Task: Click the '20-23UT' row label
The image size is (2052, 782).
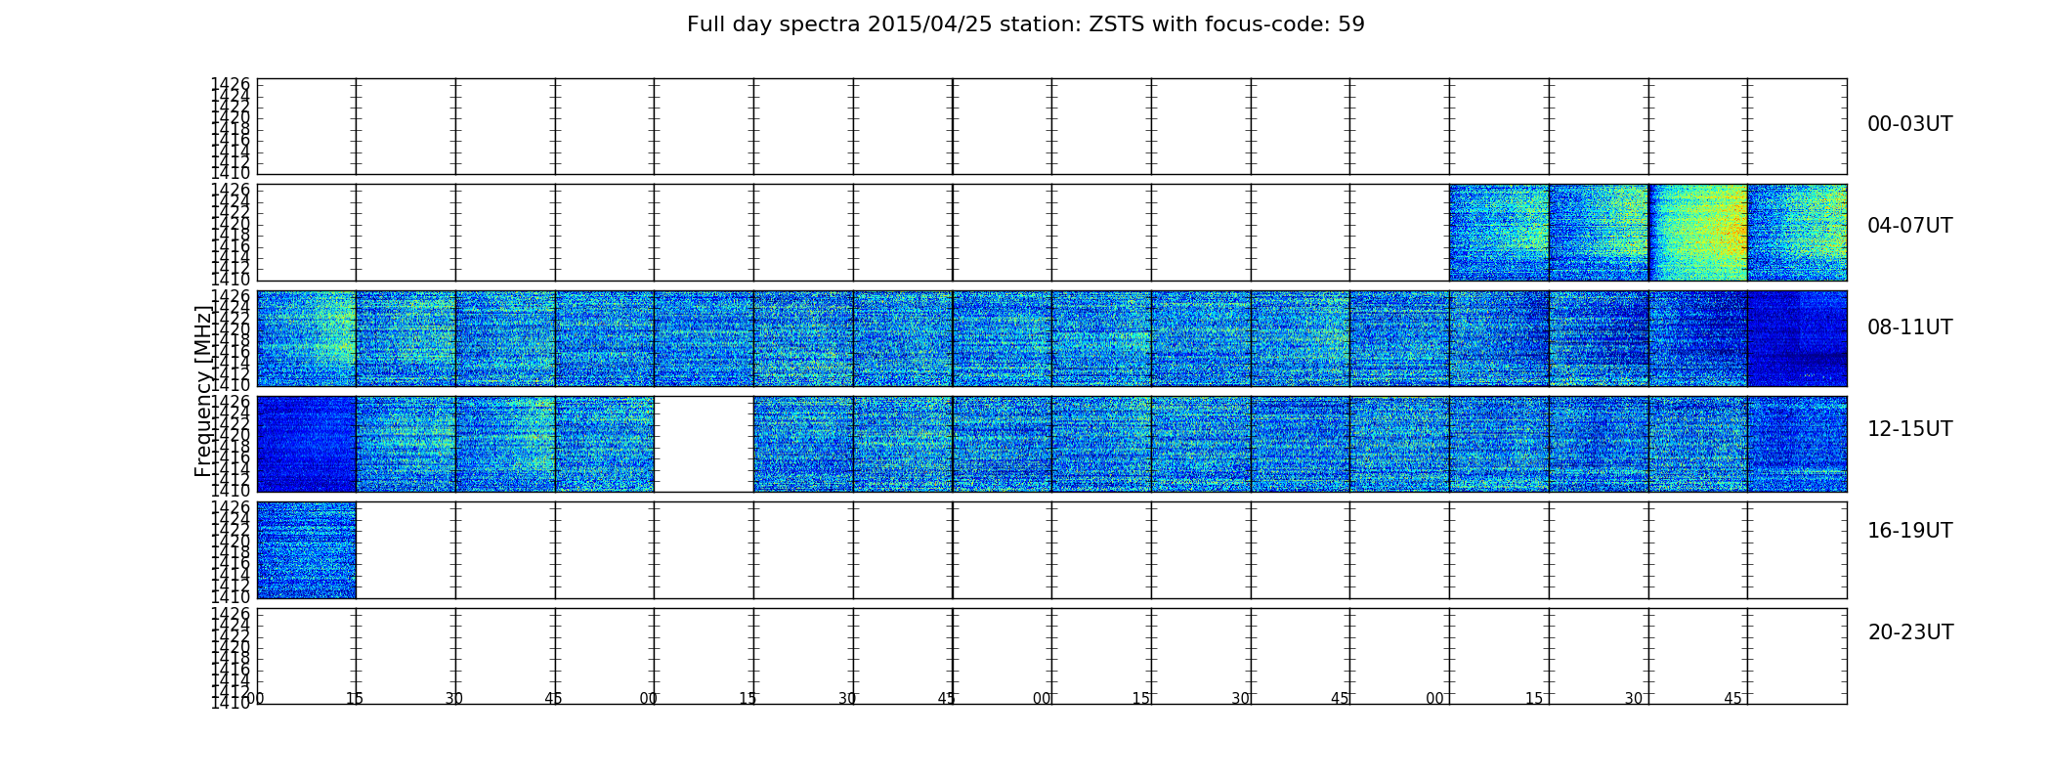Action: (x=1910, y=632)
